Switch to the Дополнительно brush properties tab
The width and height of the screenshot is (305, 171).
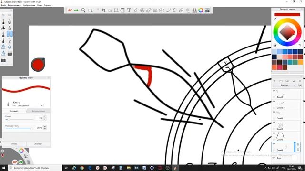[x=38, y=111]
